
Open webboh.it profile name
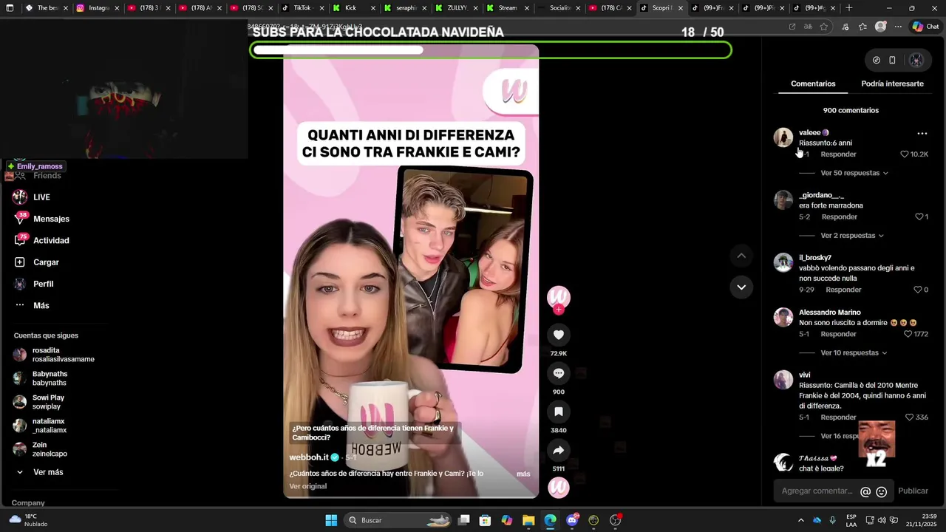[x=309, y=457]
